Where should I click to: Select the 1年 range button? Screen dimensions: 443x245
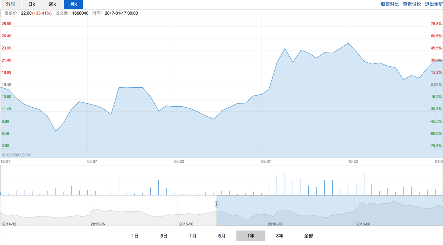[x=251, y=236]
